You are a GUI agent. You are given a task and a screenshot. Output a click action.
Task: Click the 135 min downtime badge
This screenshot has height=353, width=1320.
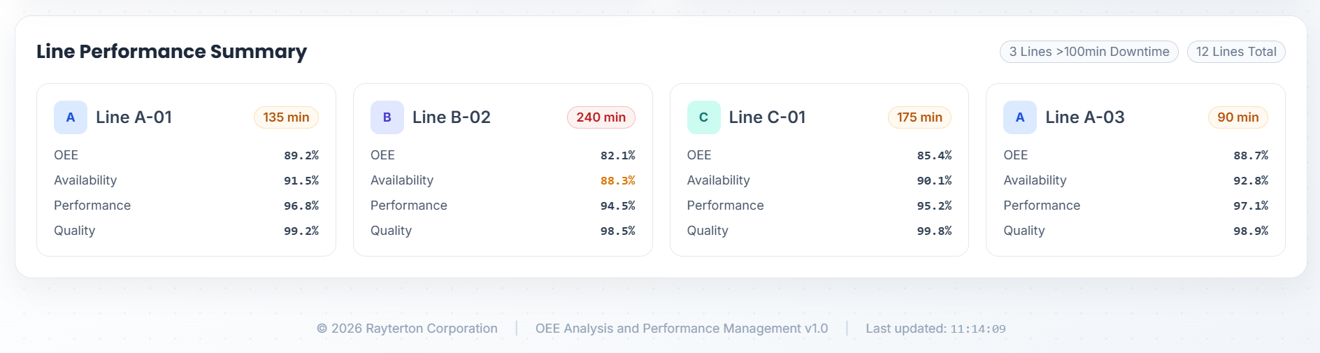pos(286,117)
